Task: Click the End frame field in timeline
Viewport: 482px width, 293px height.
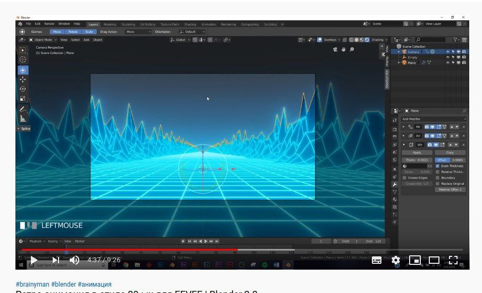Action: click(373, 242)
